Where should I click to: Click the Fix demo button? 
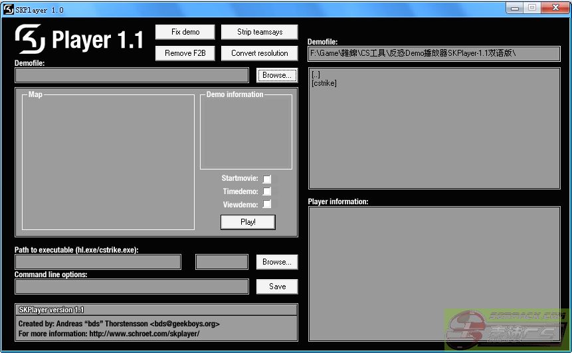point(185,32)
